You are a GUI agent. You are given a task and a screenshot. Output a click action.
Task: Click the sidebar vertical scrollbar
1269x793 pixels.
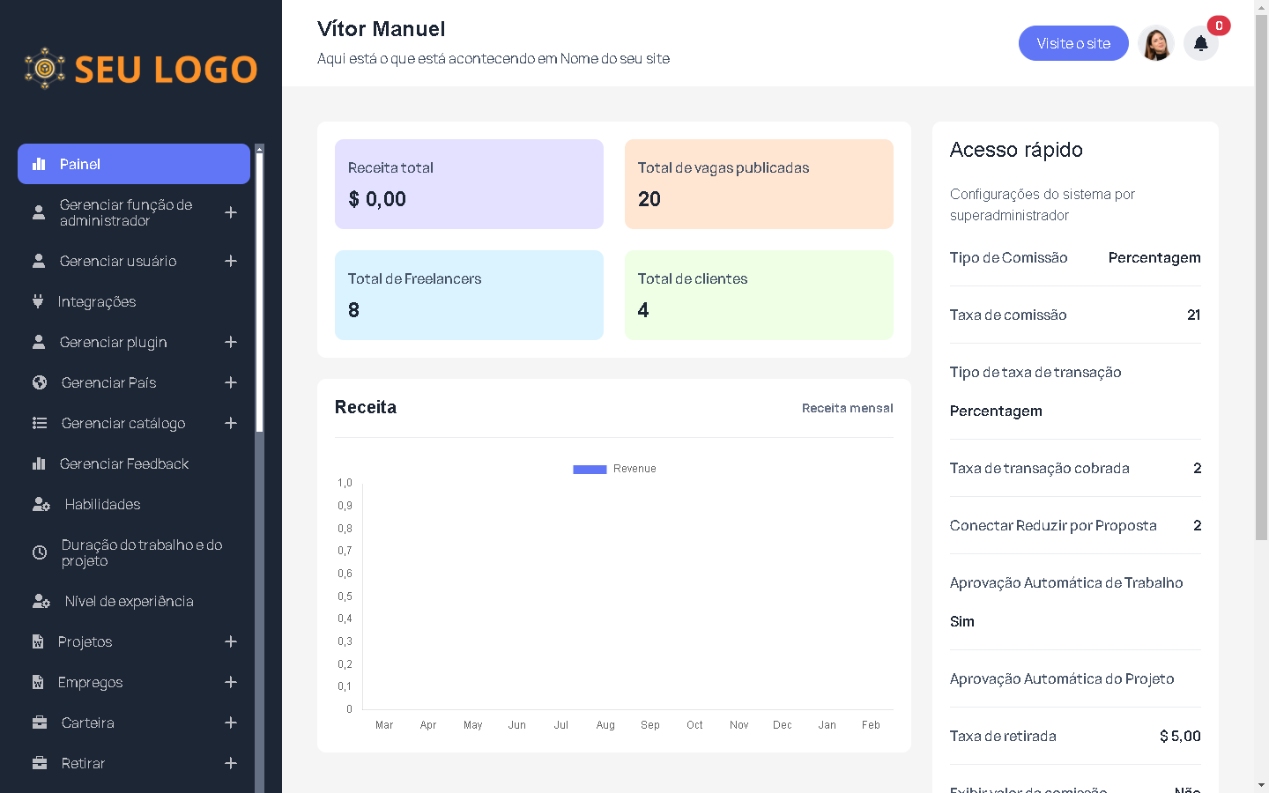coord(259,291)
